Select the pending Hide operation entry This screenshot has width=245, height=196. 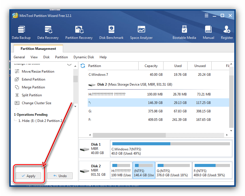tap(41, 121)
